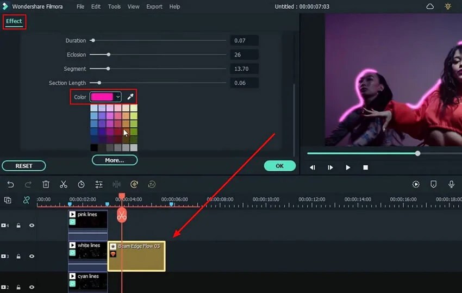Delete selected clip with trash icon
The image size is (462, 293).
tap(46, 184)
